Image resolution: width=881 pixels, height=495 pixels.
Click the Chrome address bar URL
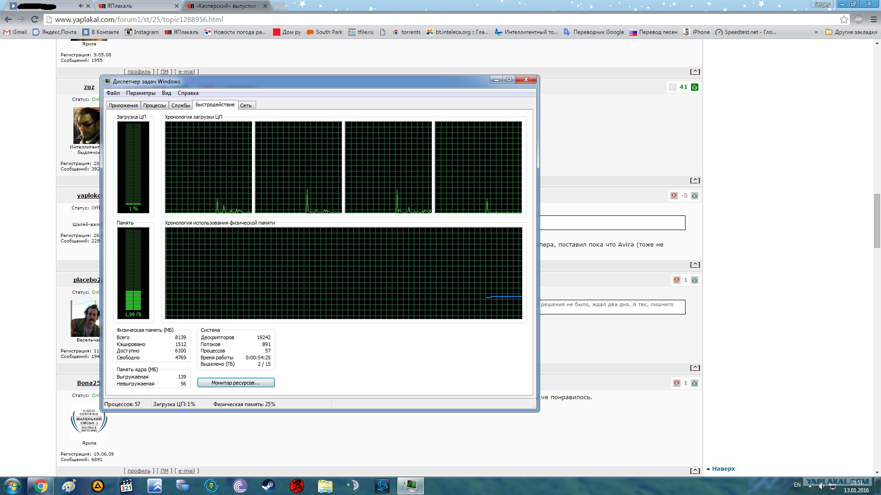click(x=139, y=19)
